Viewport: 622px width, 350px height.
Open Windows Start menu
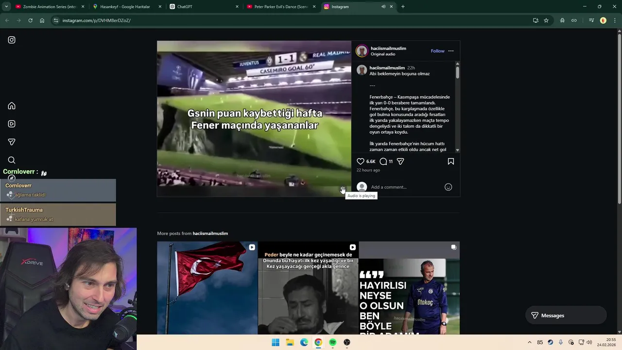(x=276, y=342)
